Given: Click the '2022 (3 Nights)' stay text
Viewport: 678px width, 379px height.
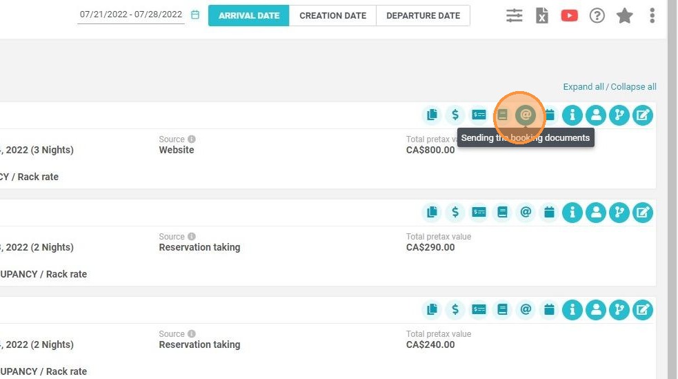Looking at the screenshot, I should (40, 150).
